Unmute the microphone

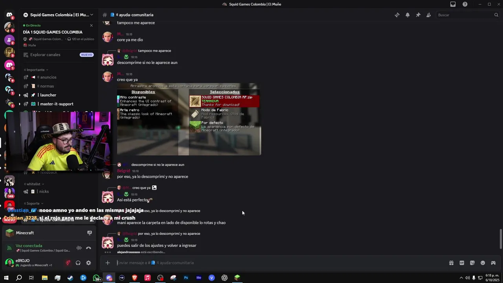point(68,263)
